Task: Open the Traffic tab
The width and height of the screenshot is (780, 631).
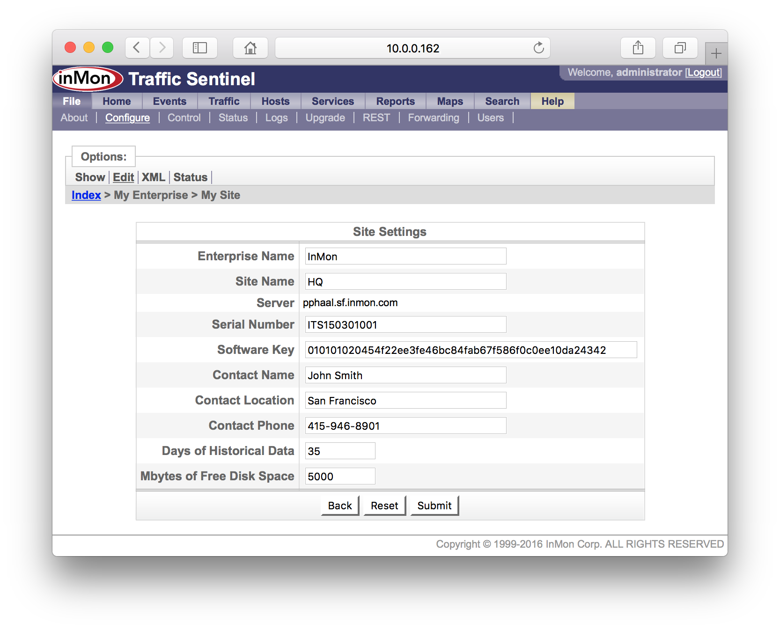Action: pos(224,101)
